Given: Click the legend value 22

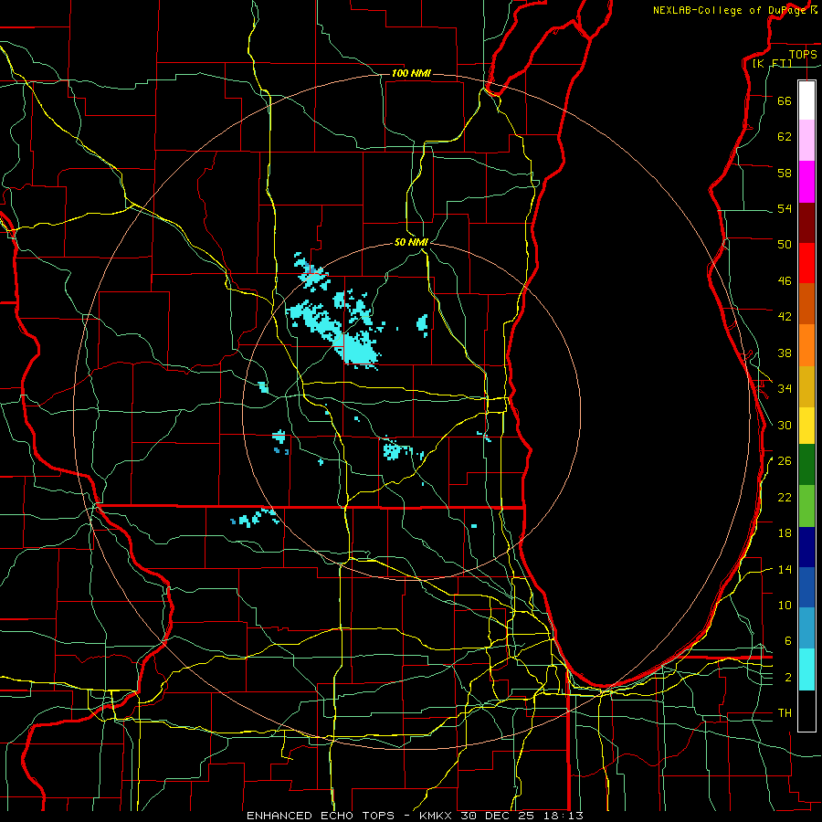Looking at the screenshot, I should (x=785, y=497).
